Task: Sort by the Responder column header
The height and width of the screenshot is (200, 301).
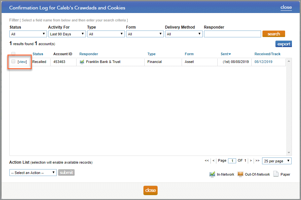Action: point(89,54)
